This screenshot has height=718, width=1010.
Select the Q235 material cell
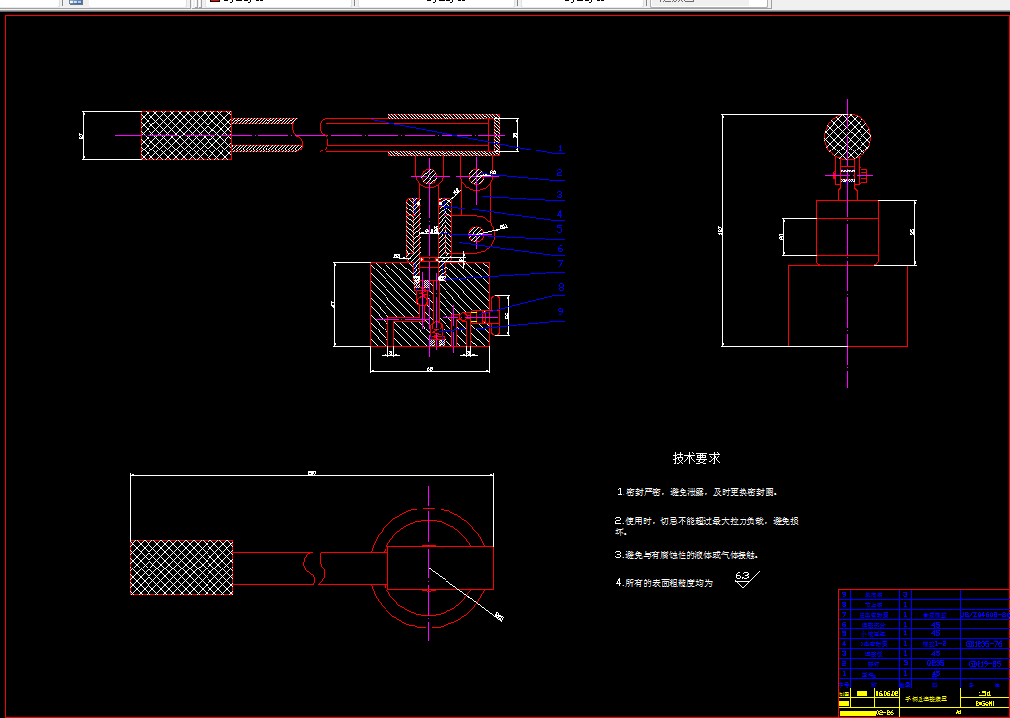936,663
